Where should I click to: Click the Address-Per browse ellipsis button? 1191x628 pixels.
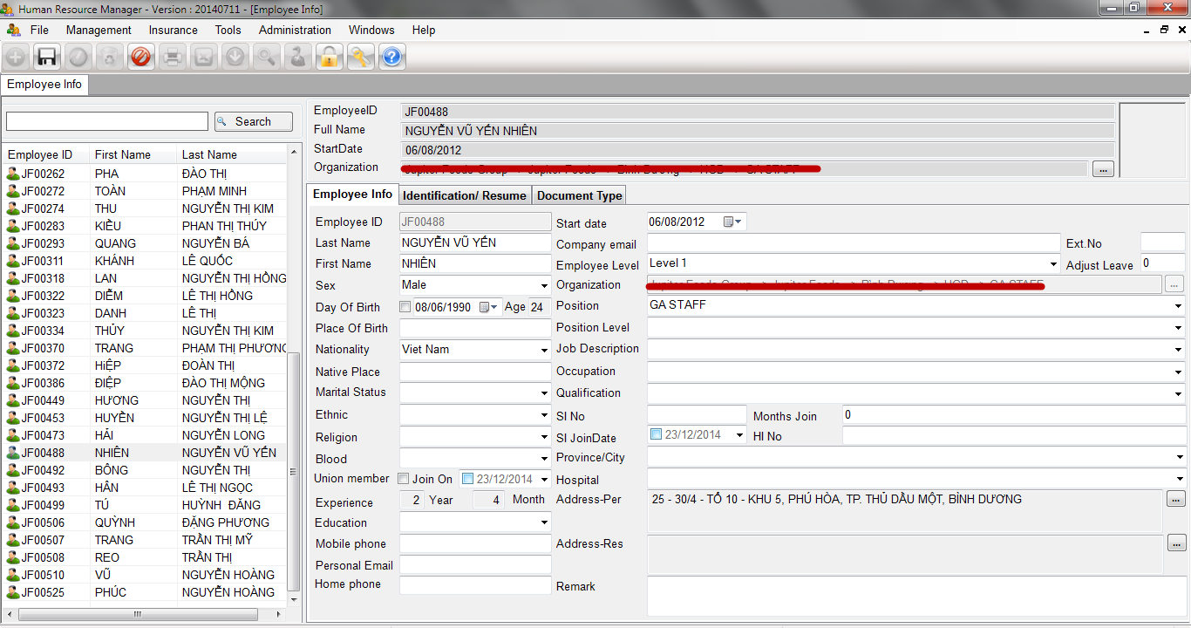click(x=1175, y=499)
